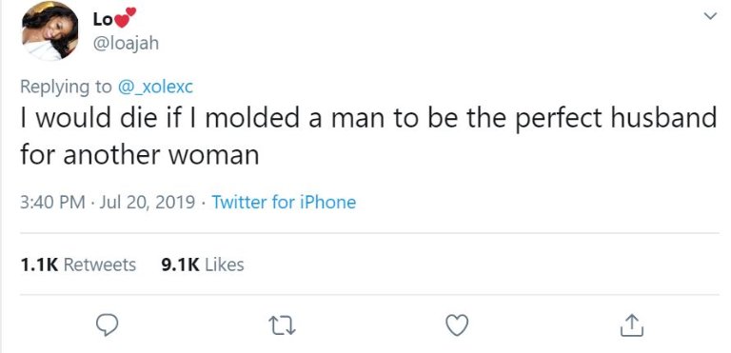Open the @_xolexc mention link
This screenshot has height=353, width=731.
pyautogui.click(x=155, y=87)
